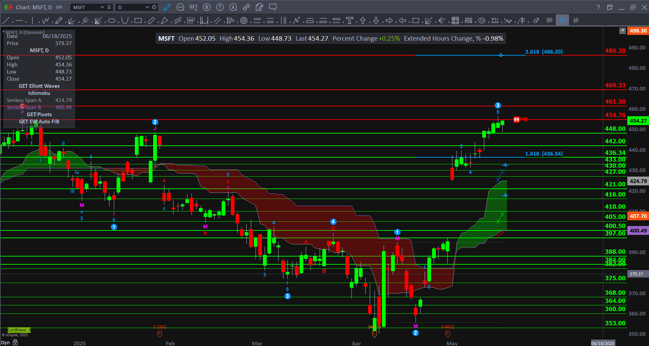The image size is (649, 346).
Task: Toggle the blue drawing edit pencil
Action: click(x=167, y=7)
